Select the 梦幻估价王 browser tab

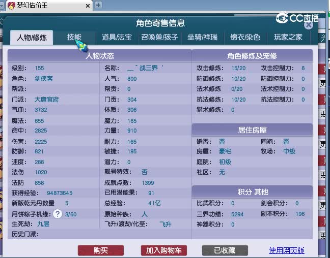(49, 6)
